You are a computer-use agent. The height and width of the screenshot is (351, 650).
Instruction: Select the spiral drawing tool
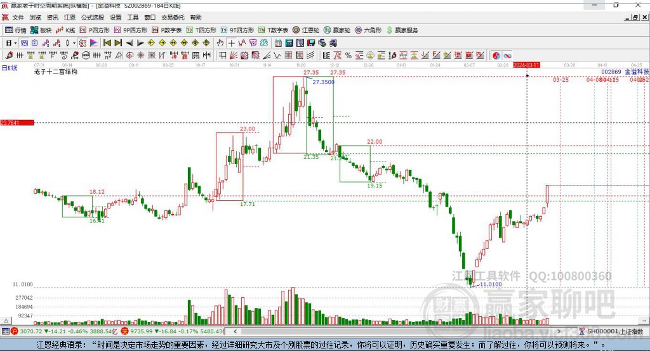click(64, 56)
